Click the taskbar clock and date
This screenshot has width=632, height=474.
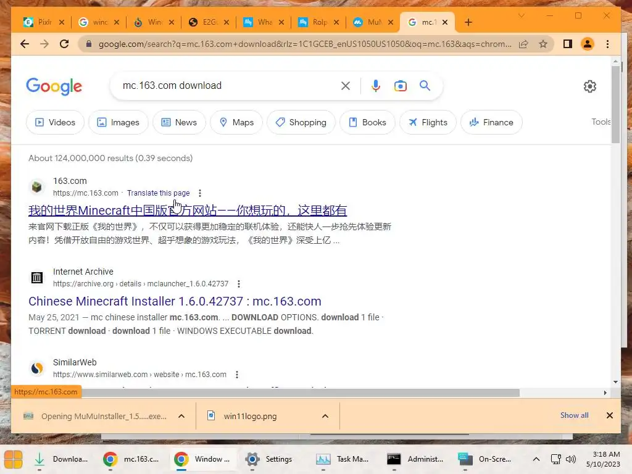(x=604, y=459)
